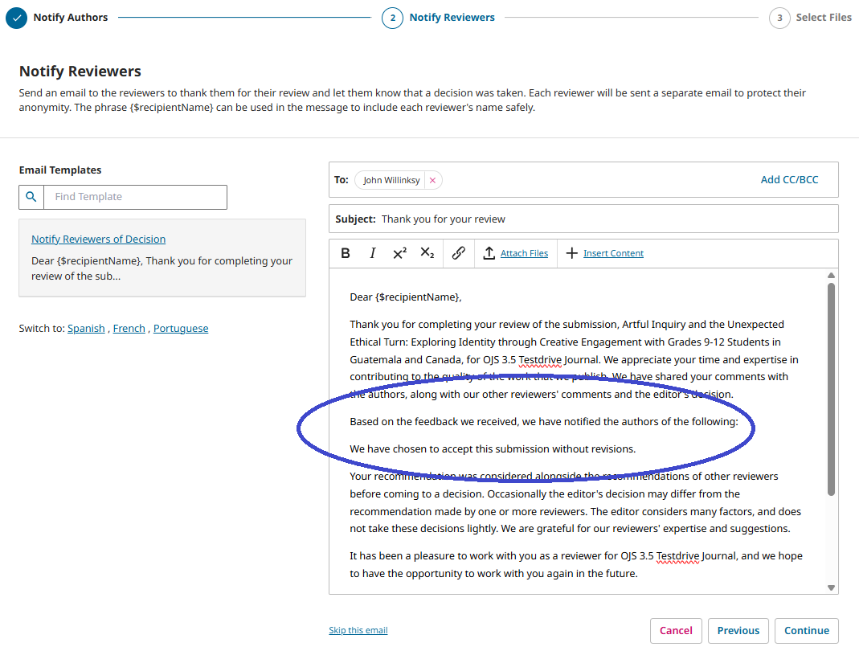
Task: Skip this email link
Action: 358,630
